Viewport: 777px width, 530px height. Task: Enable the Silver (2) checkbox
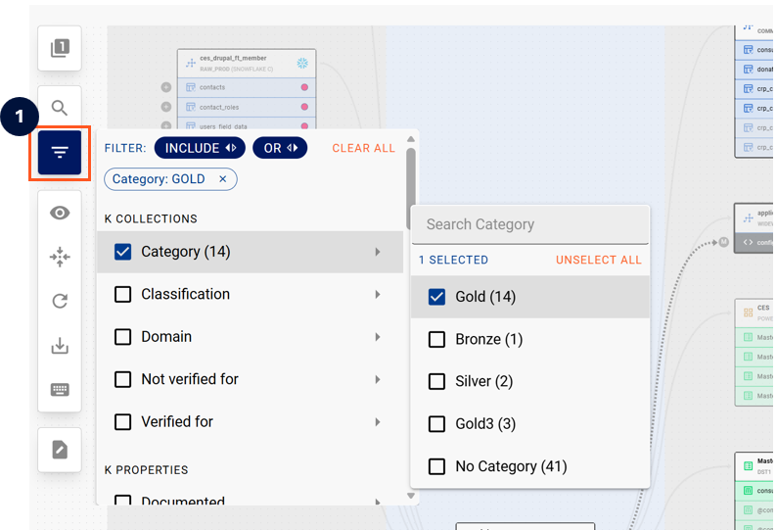click(x=437, y=381)
